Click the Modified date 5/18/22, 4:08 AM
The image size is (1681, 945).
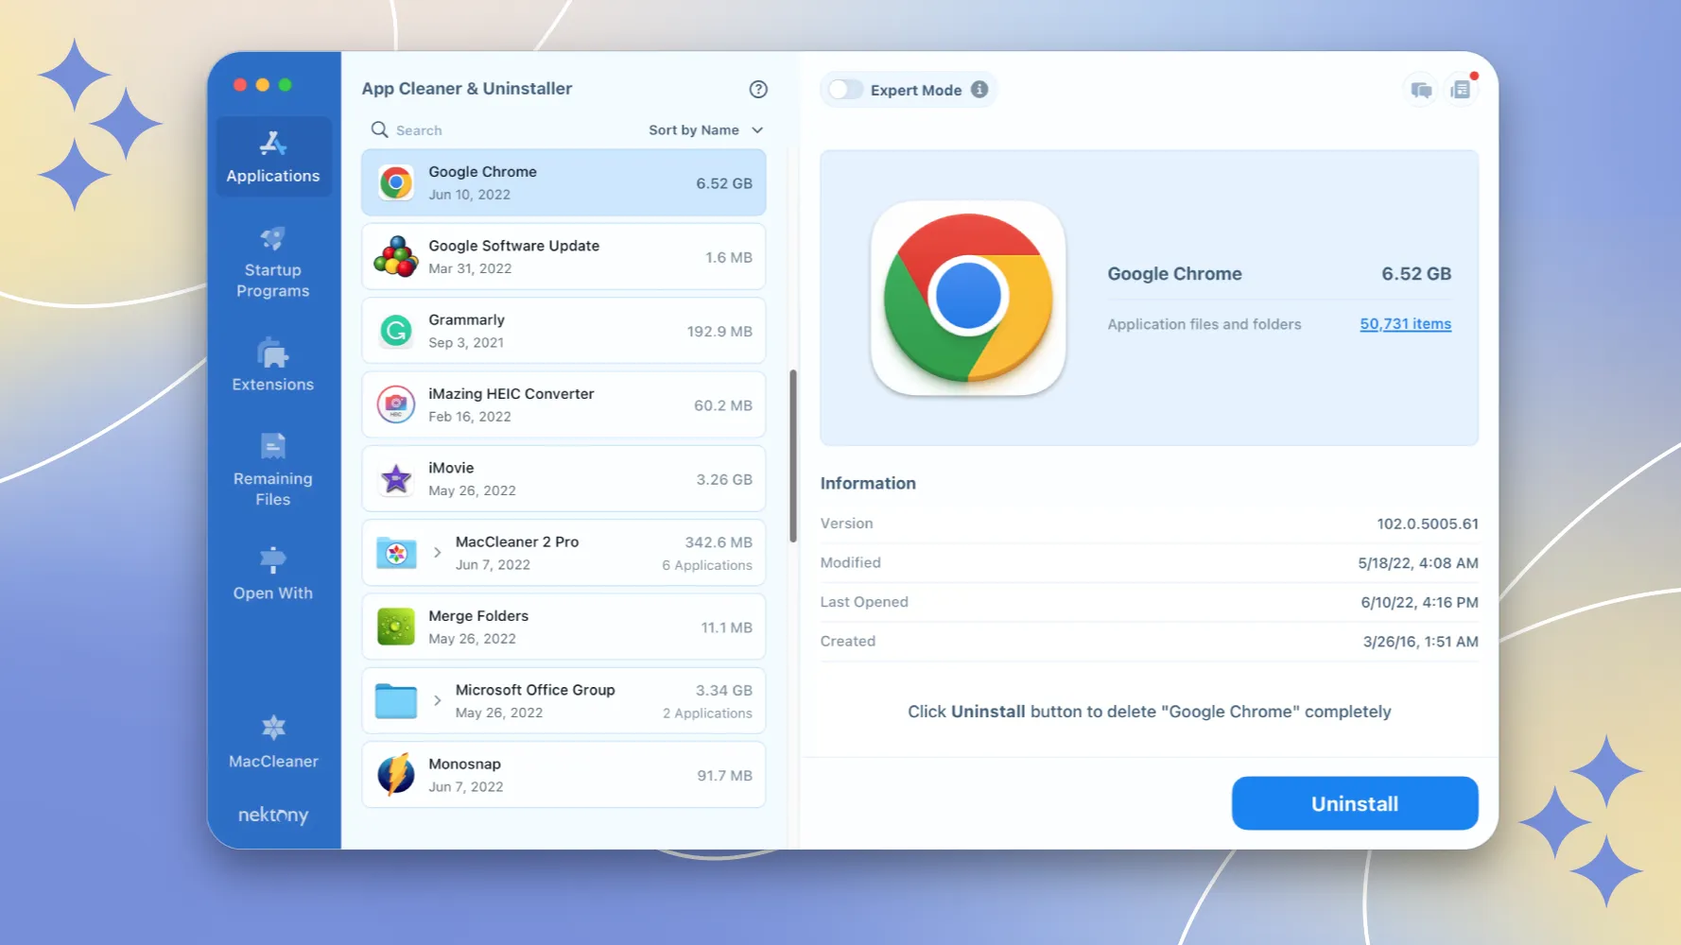click(1418, 563)
